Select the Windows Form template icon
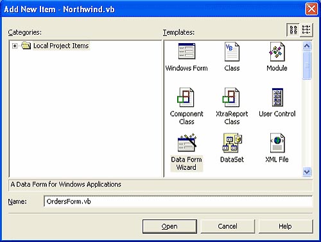Screen dimensions: 321x242 187,51
